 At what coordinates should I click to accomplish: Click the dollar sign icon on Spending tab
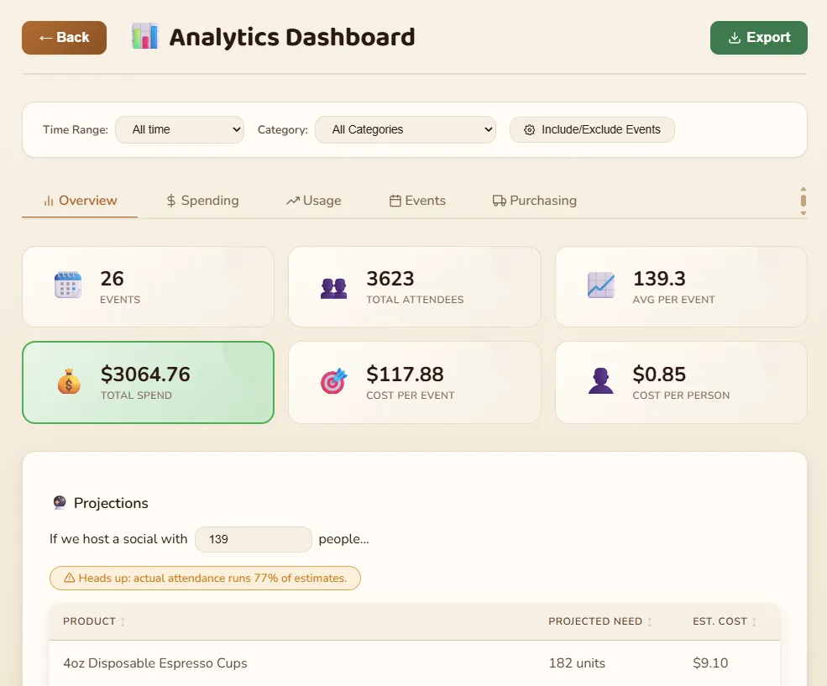tap(171, 201)
